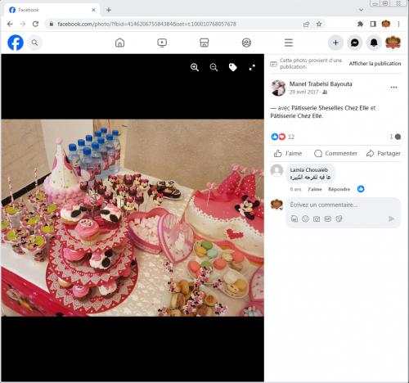Viewport: 409px width, 383px height.
Task: Attach a photo with camera icon
Action: click(317, 219)
